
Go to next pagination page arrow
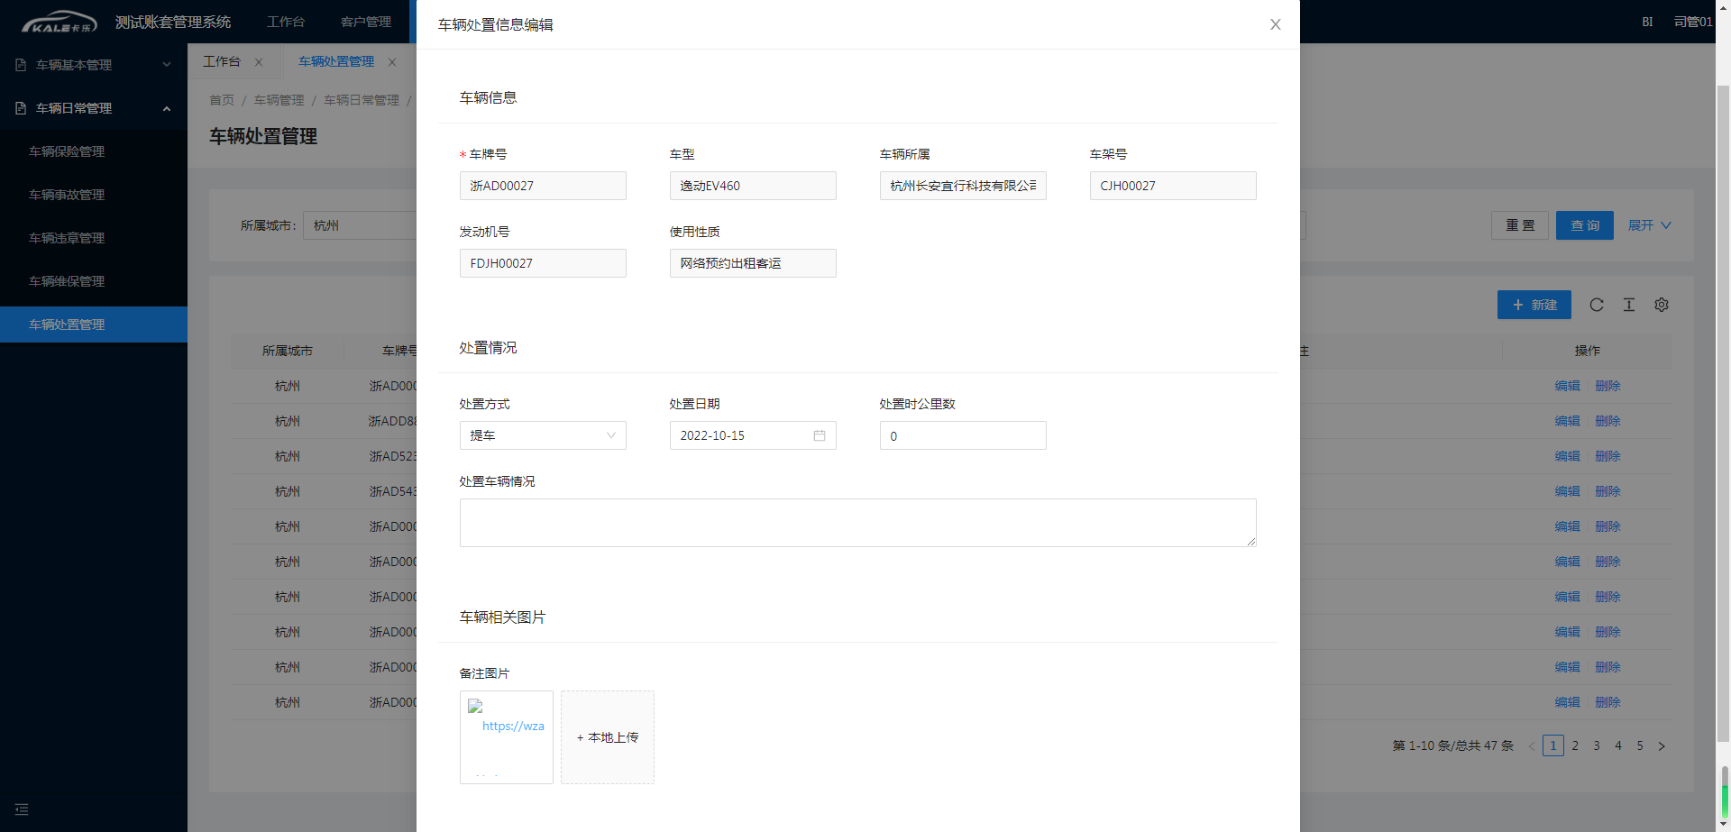coord(1662,745)
